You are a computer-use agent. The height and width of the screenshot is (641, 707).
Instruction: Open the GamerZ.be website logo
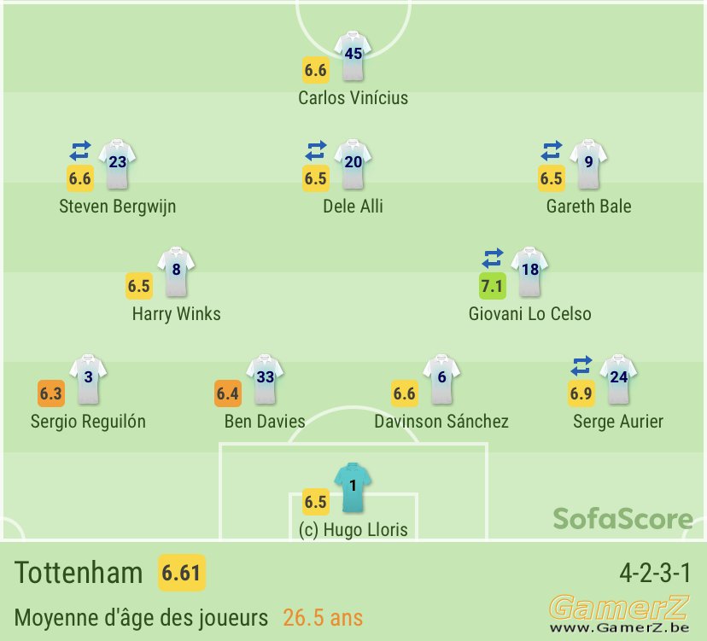tap(619, 614)
